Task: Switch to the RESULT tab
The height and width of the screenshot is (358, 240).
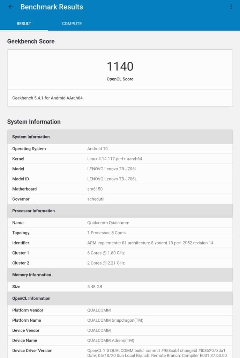Action: pyautogui.click(x=24, y=24)
